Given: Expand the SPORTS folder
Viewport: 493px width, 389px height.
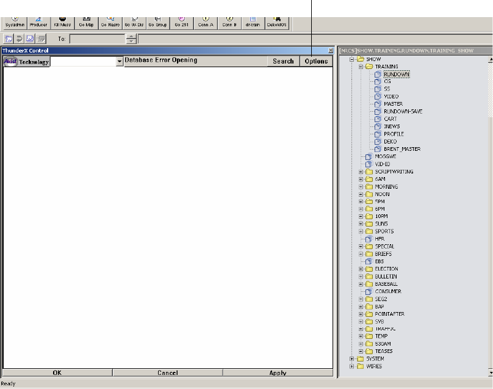Looking at the screenshot, I should coord(361,231).
